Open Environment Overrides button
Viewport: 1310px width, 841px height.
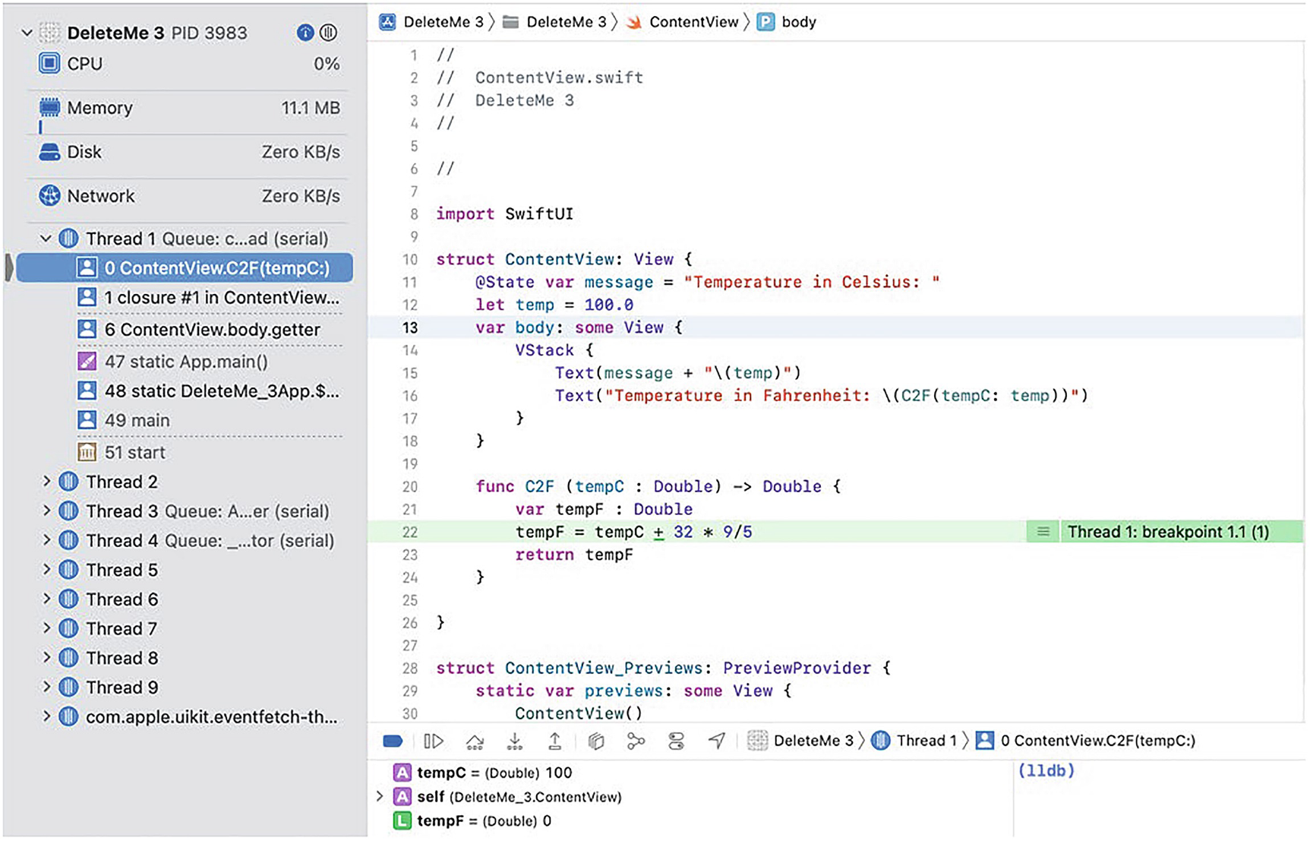click(676, 741)
